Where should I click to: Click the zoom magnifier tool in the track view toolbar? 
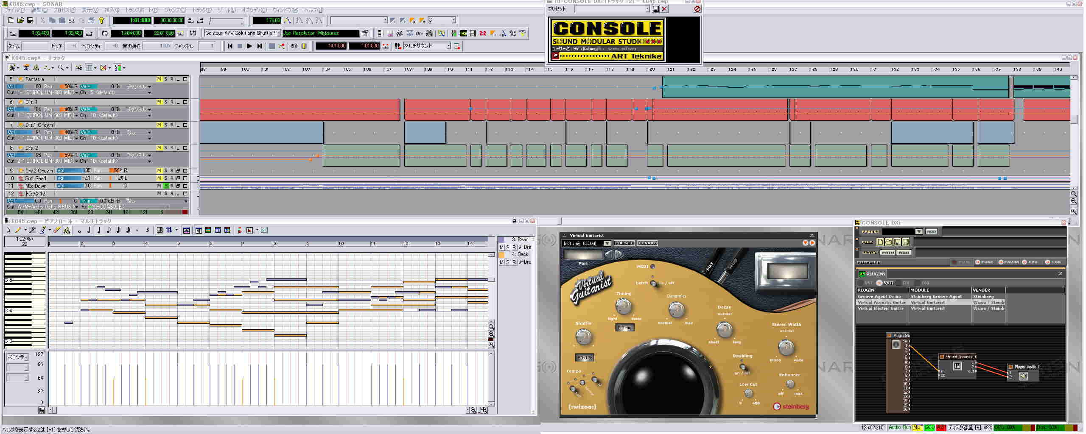[61, 68]
